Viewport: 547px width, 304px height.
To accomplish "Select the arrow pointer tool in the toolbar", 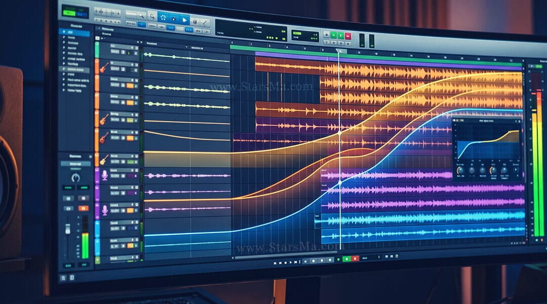I will pos(184,20).
